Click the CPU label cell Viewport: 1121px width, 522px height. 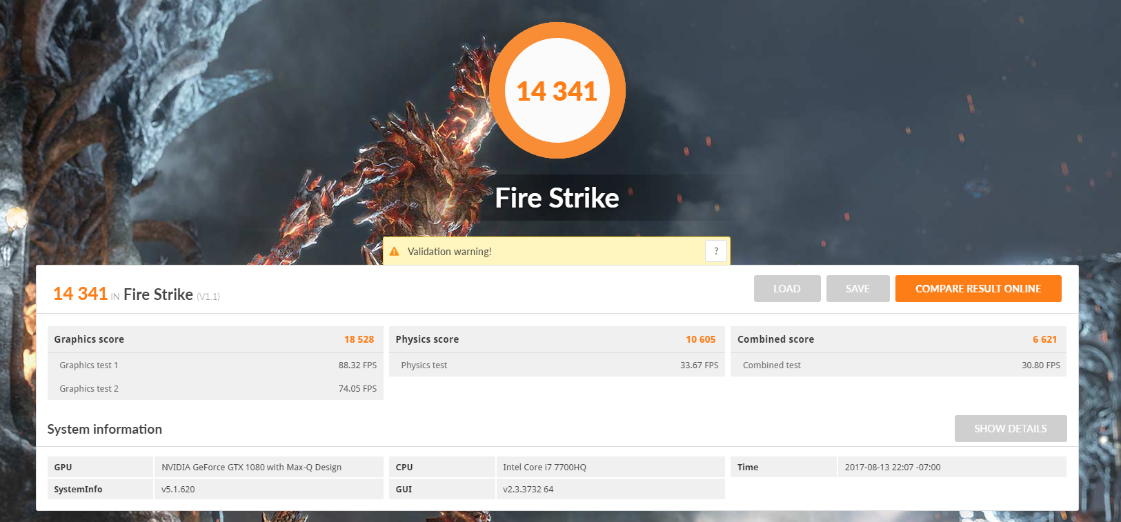point(442,467)
